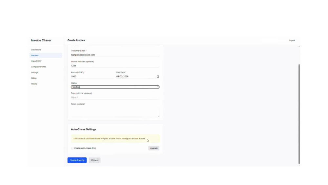The height and width of the screenshot is (185, 328).
Task: Cancel the invoice creation
Action: [94, 160]
